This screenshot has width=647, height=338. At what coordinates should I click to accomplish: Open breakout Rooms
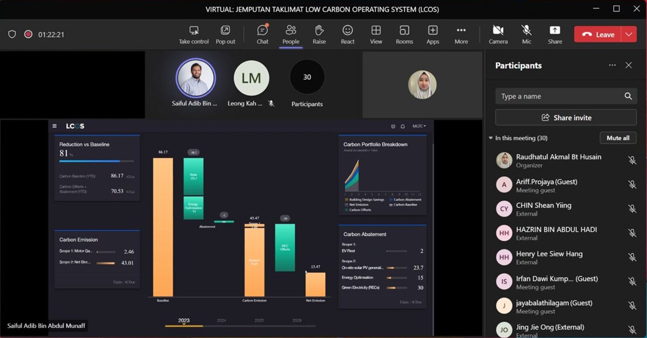(x=404, y=35)
